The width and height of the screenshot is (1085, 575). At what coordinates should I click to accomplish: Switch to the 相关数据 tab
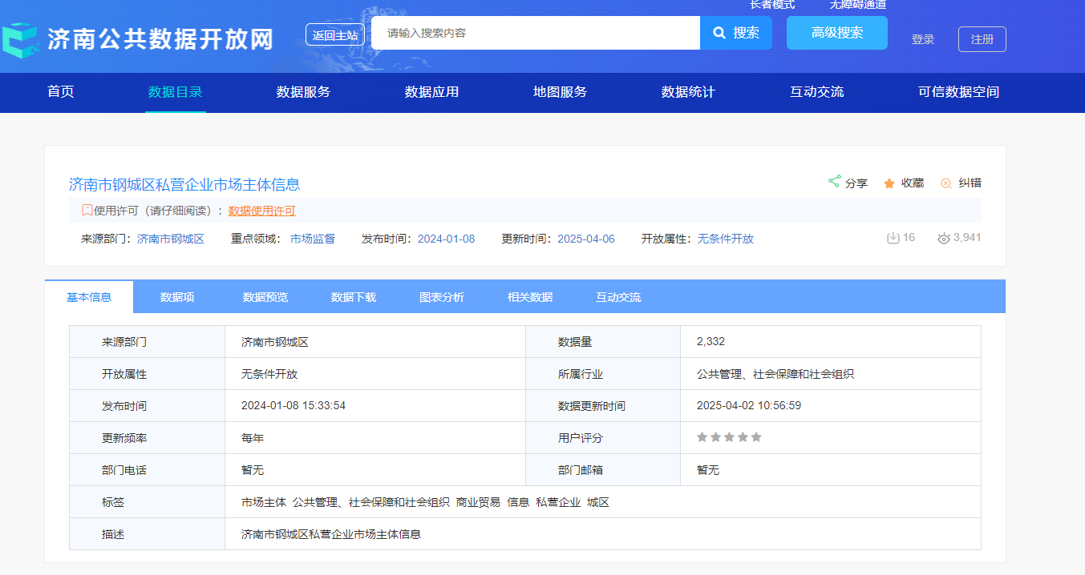tap(530, 297)
